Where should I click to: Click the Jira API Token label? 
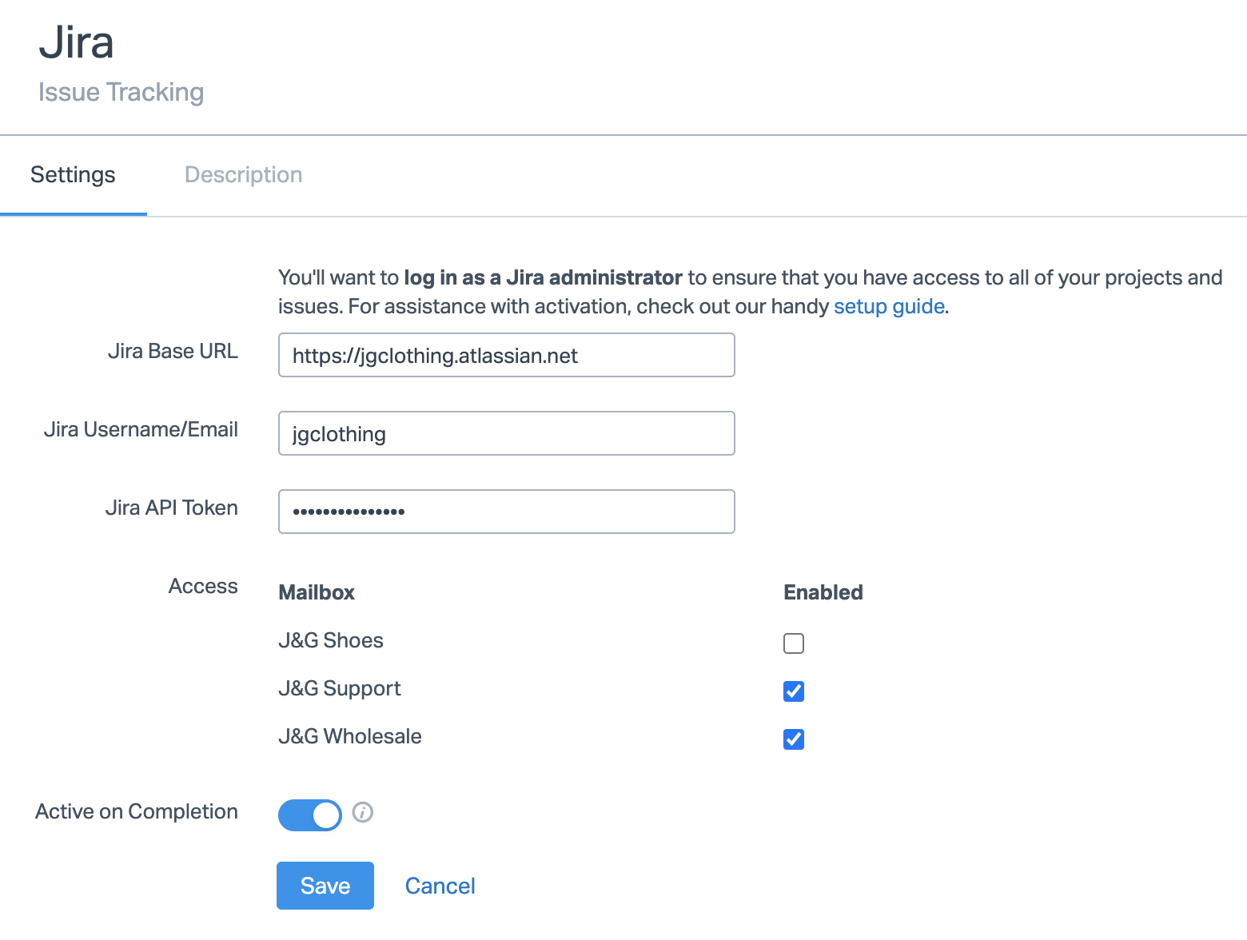pyautogui.click(x=171, y=508)
